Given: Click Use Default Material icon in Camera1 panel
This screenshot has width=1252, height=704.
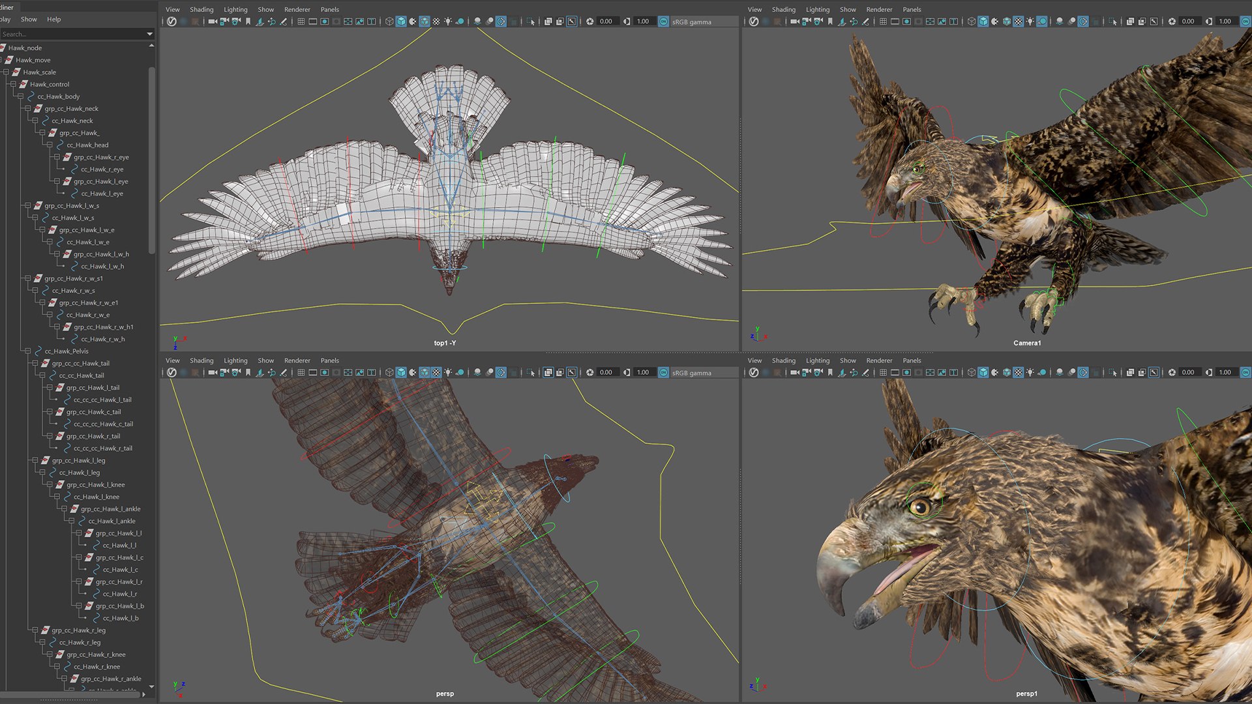Looking at the screenshot, I should point(994,22).
